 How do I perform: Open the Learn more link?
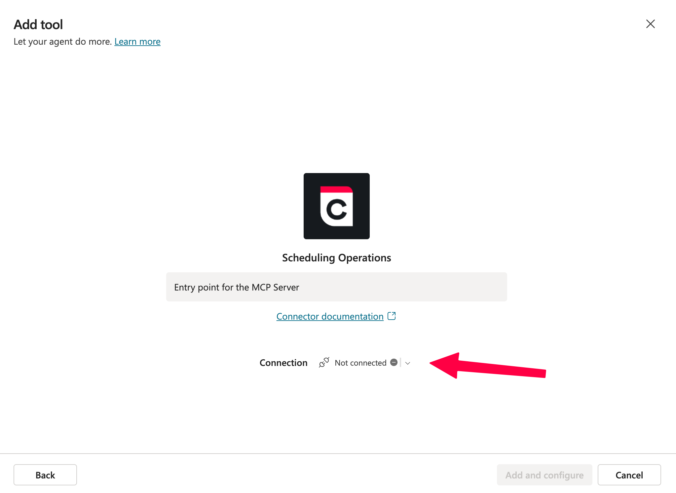[137, 42]
